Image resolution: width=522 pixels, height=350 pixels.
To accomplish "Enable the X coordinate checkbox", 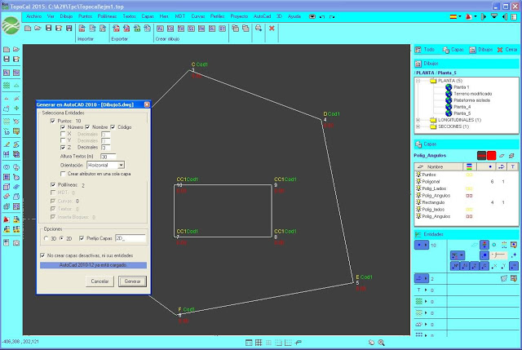I will [x=63, y=134].
